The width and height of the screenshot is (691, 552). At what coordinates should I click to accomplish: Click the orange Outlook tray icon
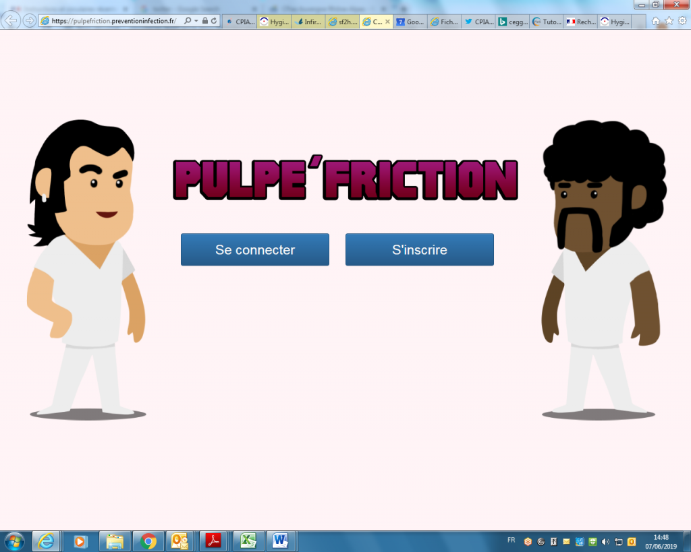pos(632,542)
